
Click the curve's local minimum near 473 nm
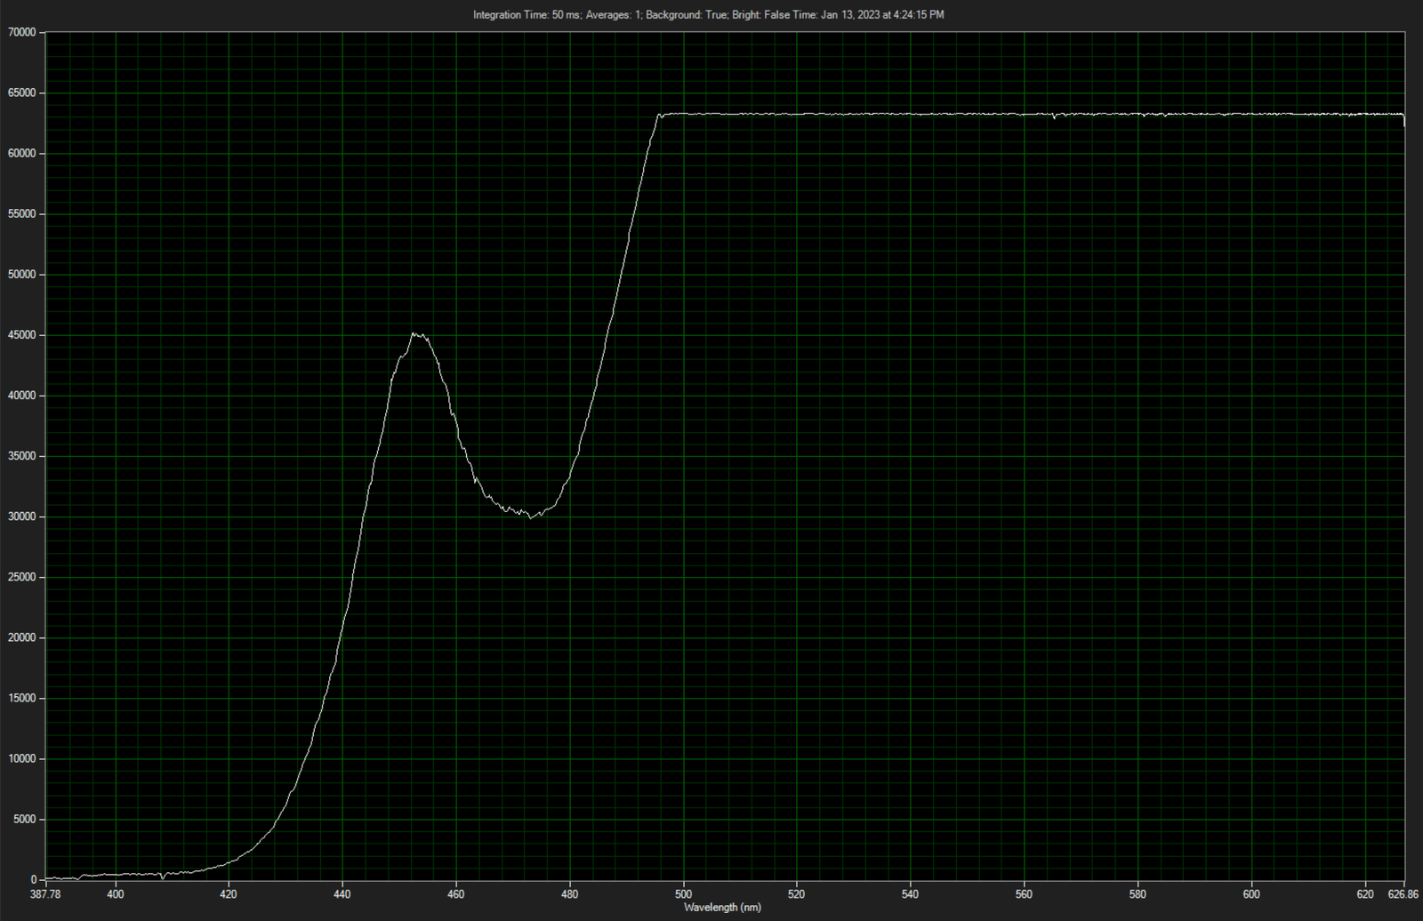tap(530, 516)
